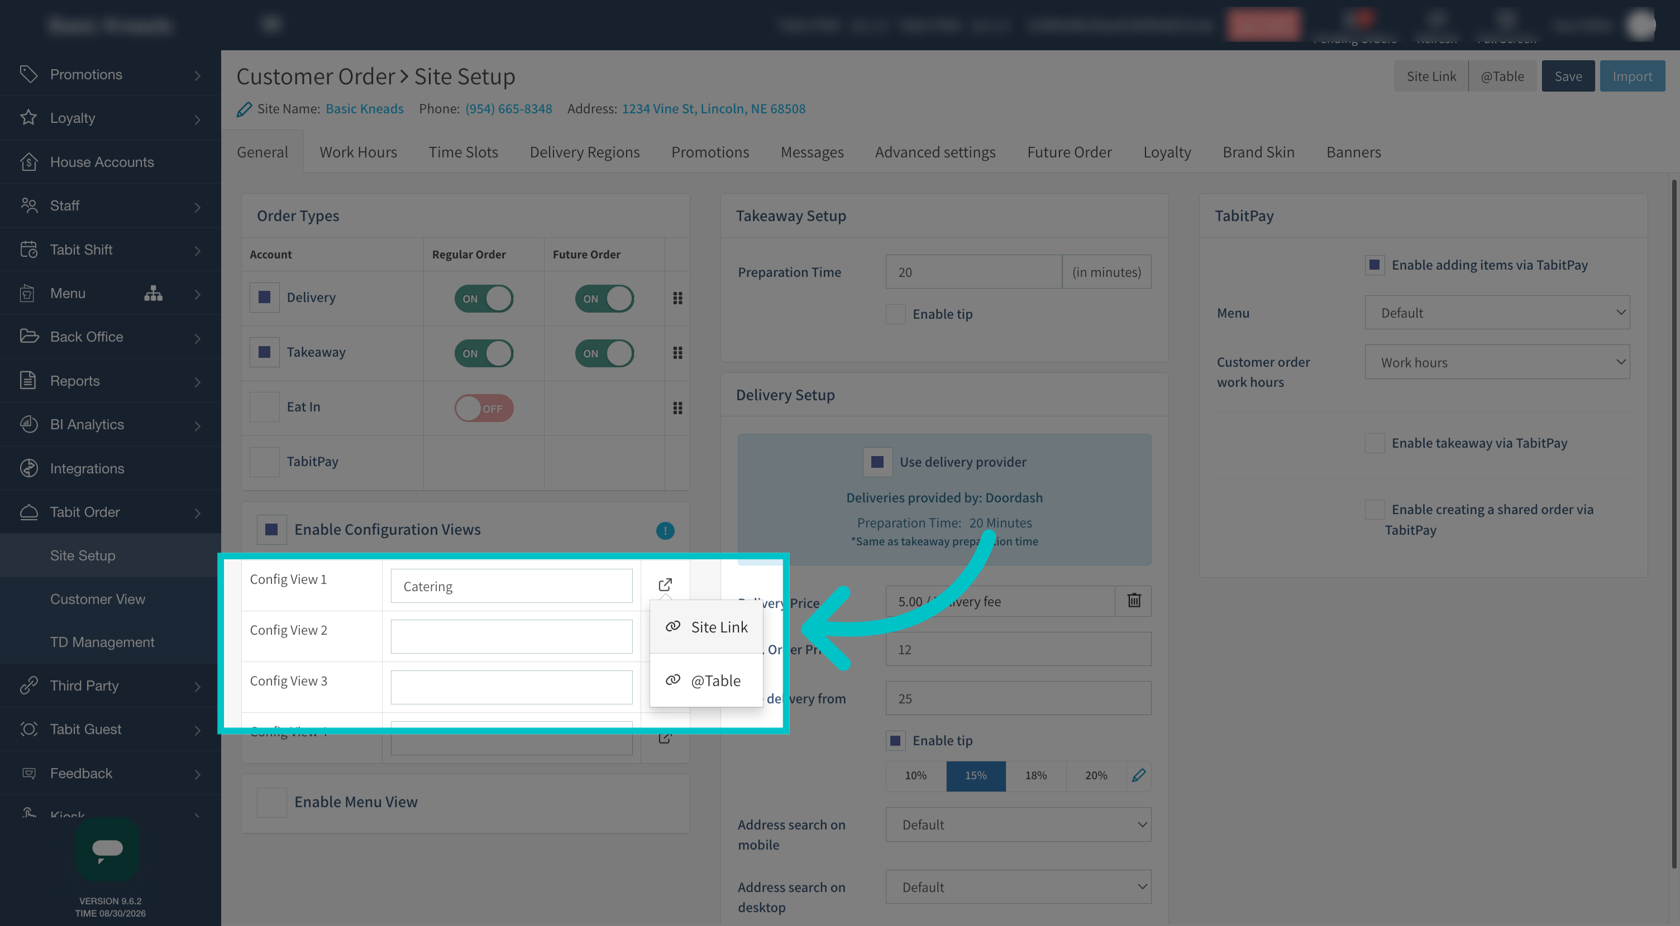
Task: Click the Import button
Action: [x=1633, y=76]
